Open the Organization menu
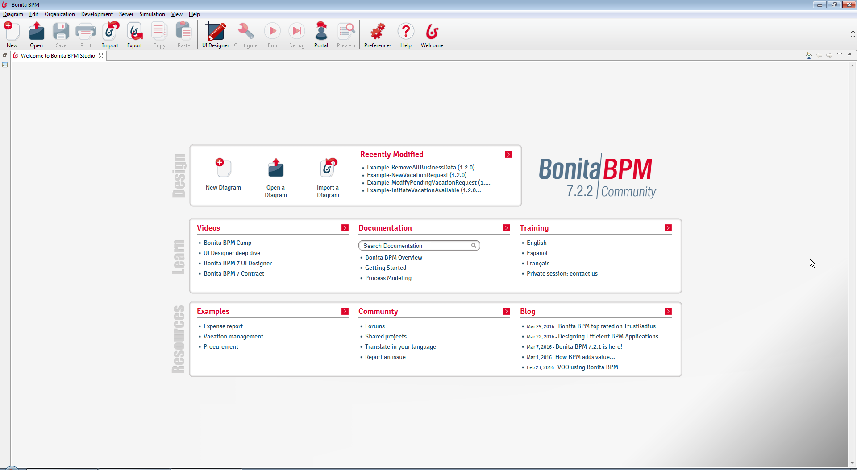The width and height of the screenshot is (857, 470). [x=60, y=14]
